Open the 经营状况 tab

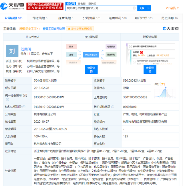(118, 18)
